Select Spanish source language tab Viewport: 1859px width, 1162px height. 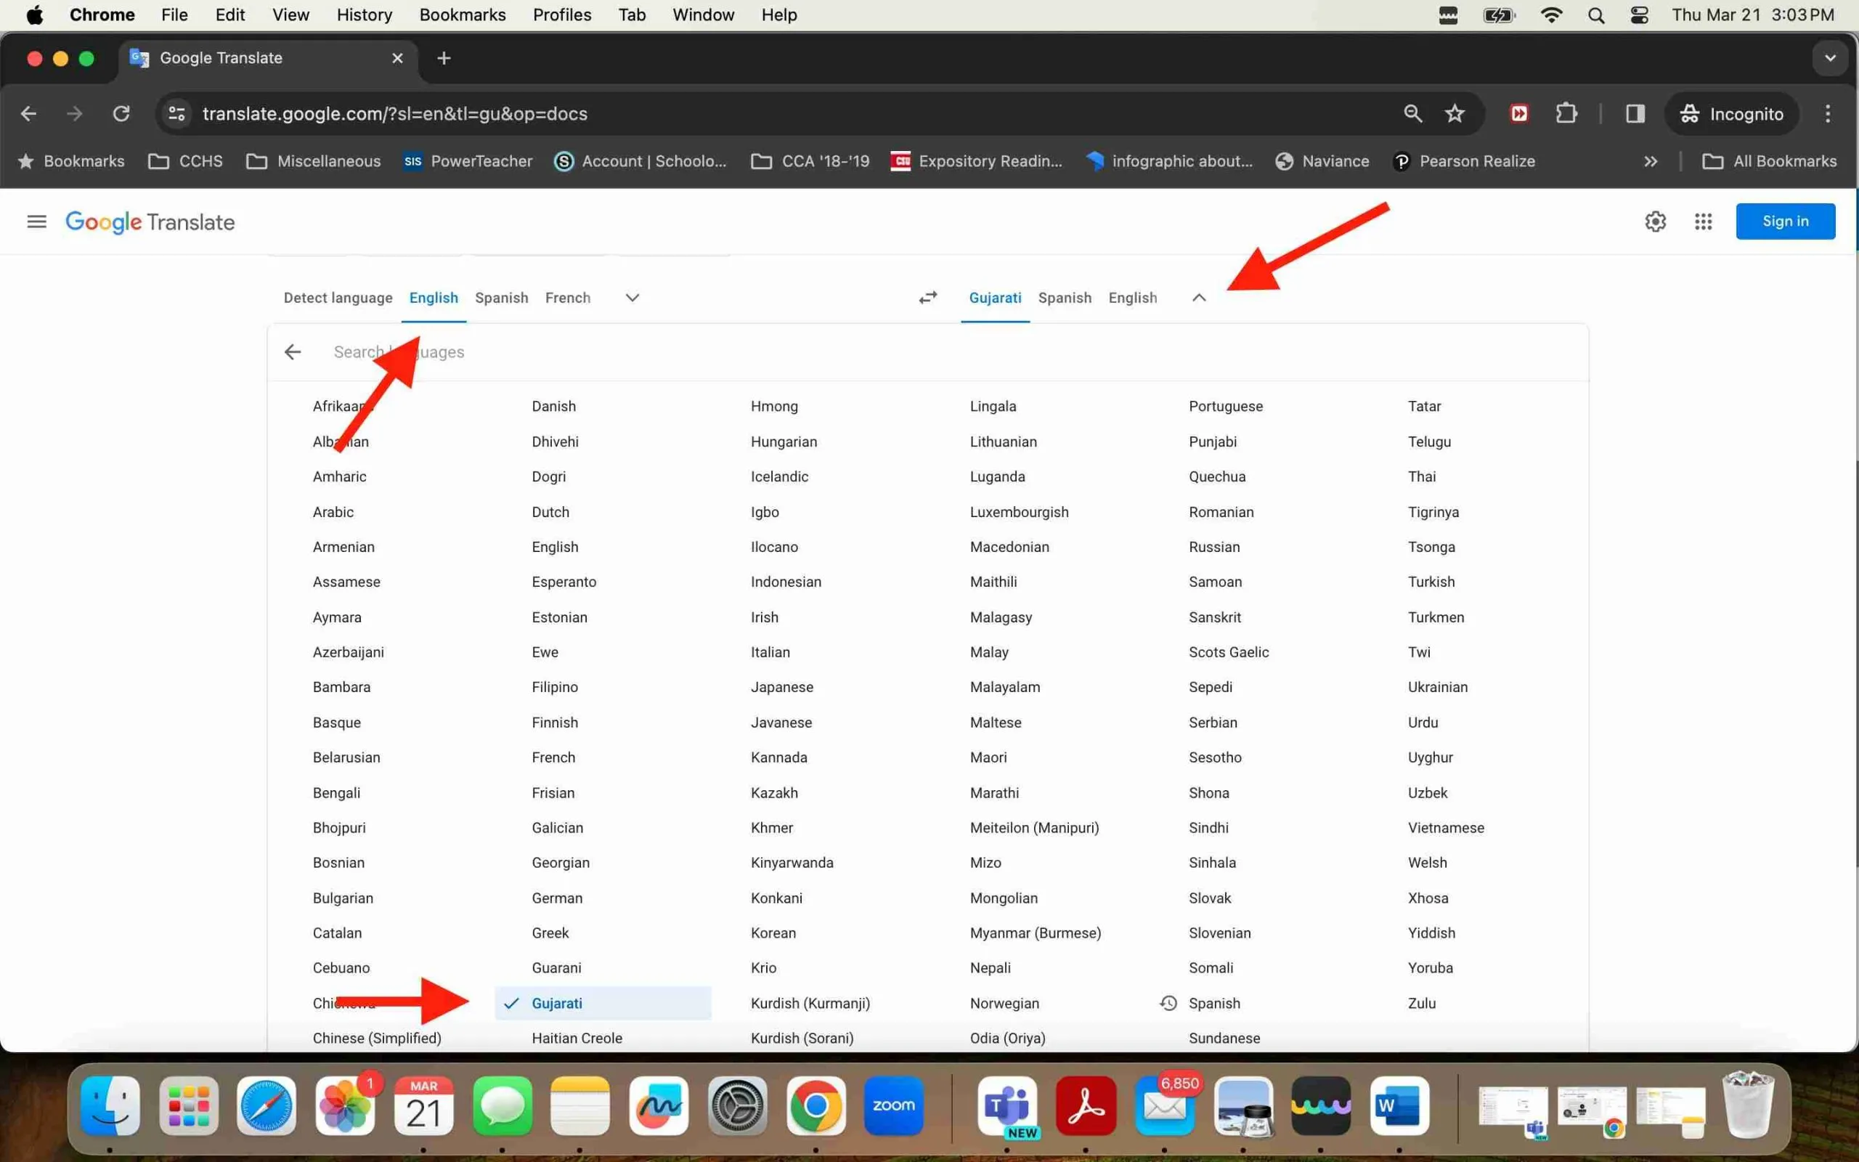pyautogui.click(x=502, y=298)
